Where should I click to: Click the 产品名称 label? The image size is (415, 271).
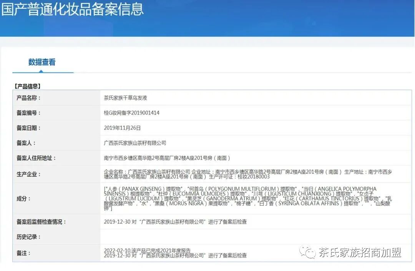pos(28,98)
